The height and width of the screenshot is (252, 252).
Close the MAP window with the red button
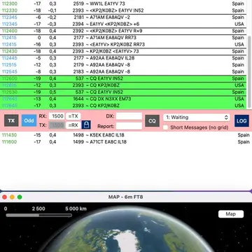4,197
